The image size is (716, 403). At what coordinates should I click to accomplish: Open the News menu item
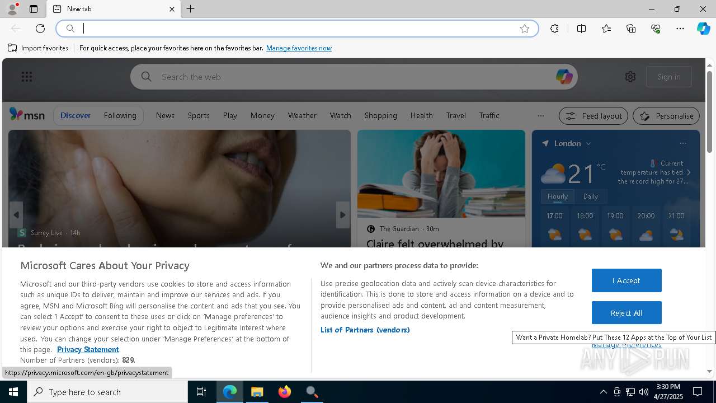pos(165,115)
